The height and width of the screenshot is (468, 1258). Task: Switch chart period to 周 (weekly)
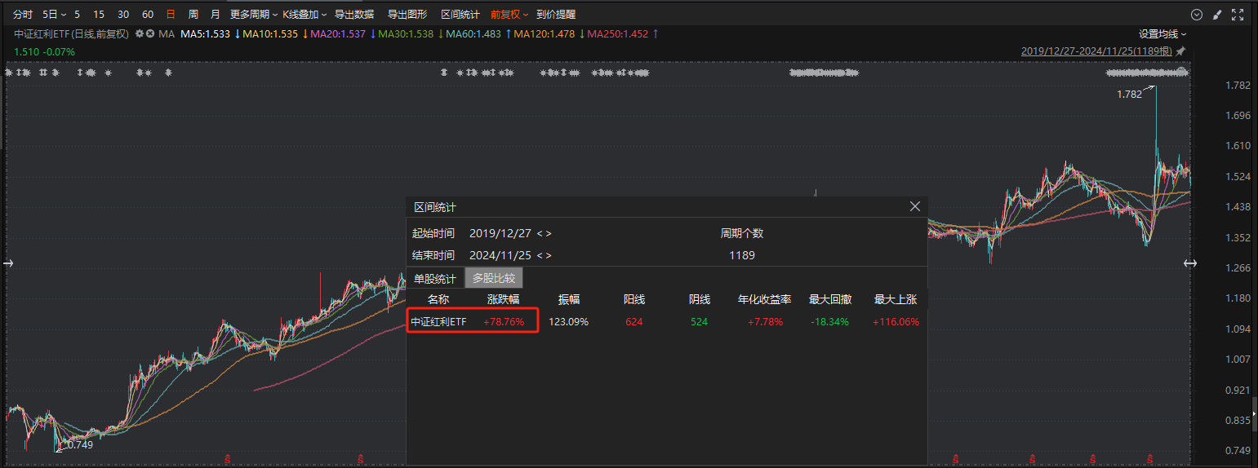[x=193, y=15]
